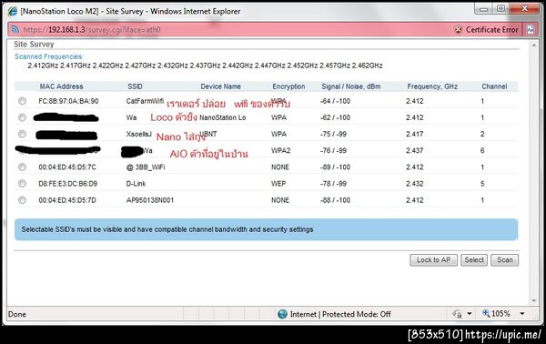Click signal value -75 / -99
Image resolution: width=546 pixels, height=344 pixels.
click(x=333, y=134)
